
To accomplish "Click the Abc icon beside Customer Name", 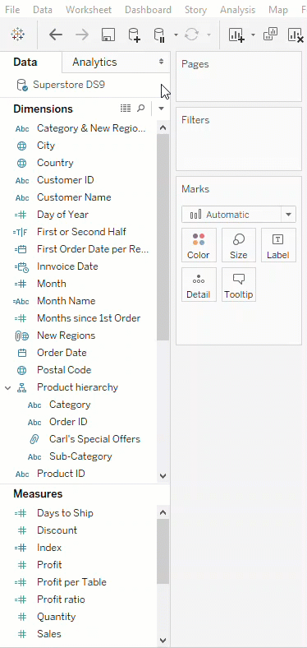I will pyautogui.click(x=22, y=198).
